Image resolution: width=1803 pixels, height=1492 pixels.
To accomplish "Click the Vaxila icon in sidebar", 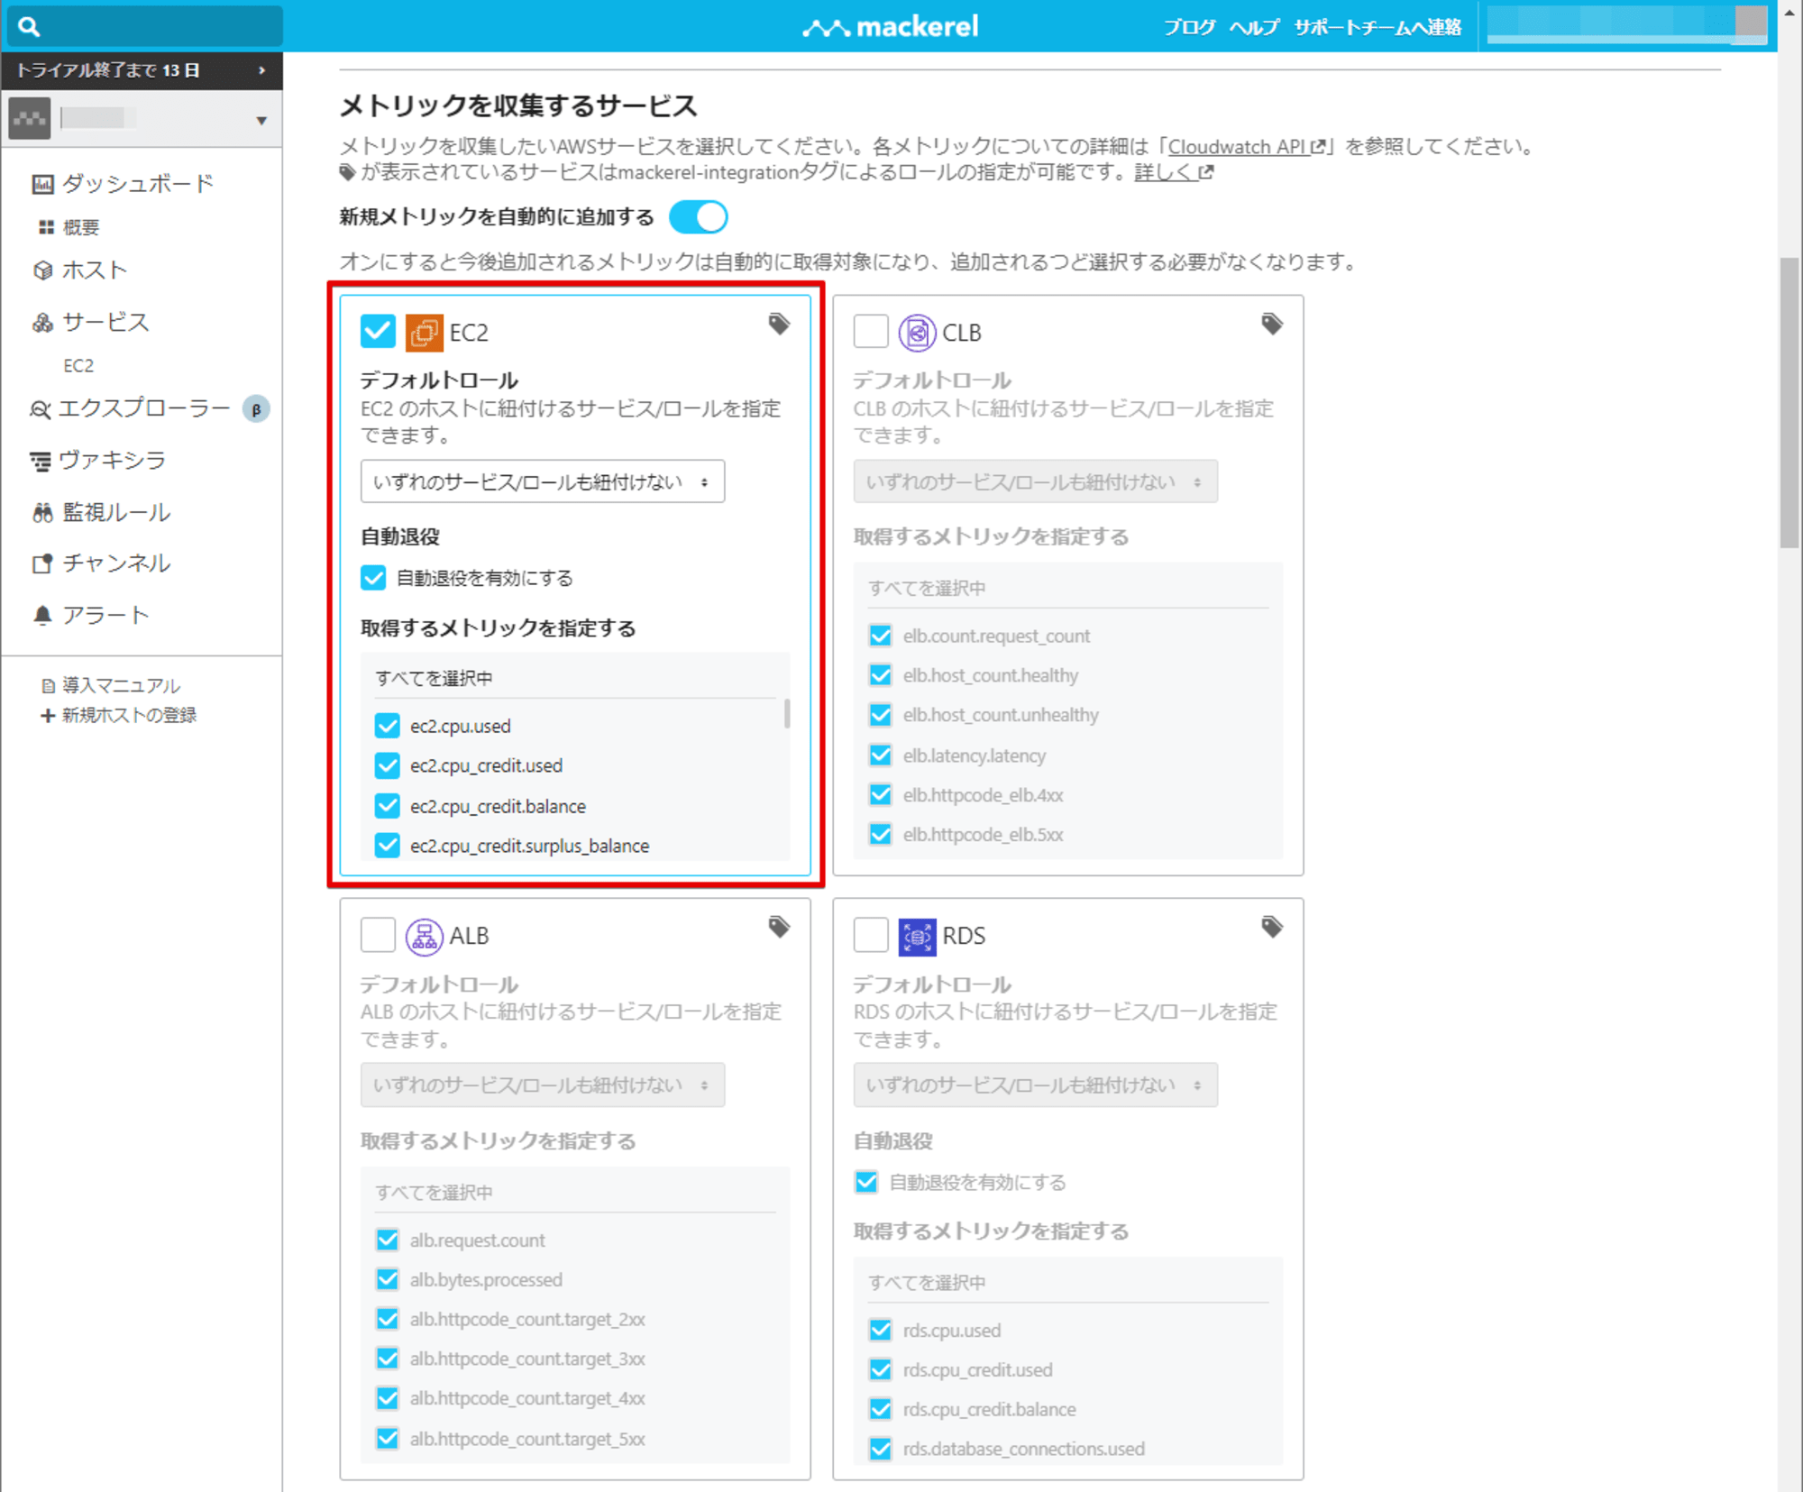I will tap(41, 461).
